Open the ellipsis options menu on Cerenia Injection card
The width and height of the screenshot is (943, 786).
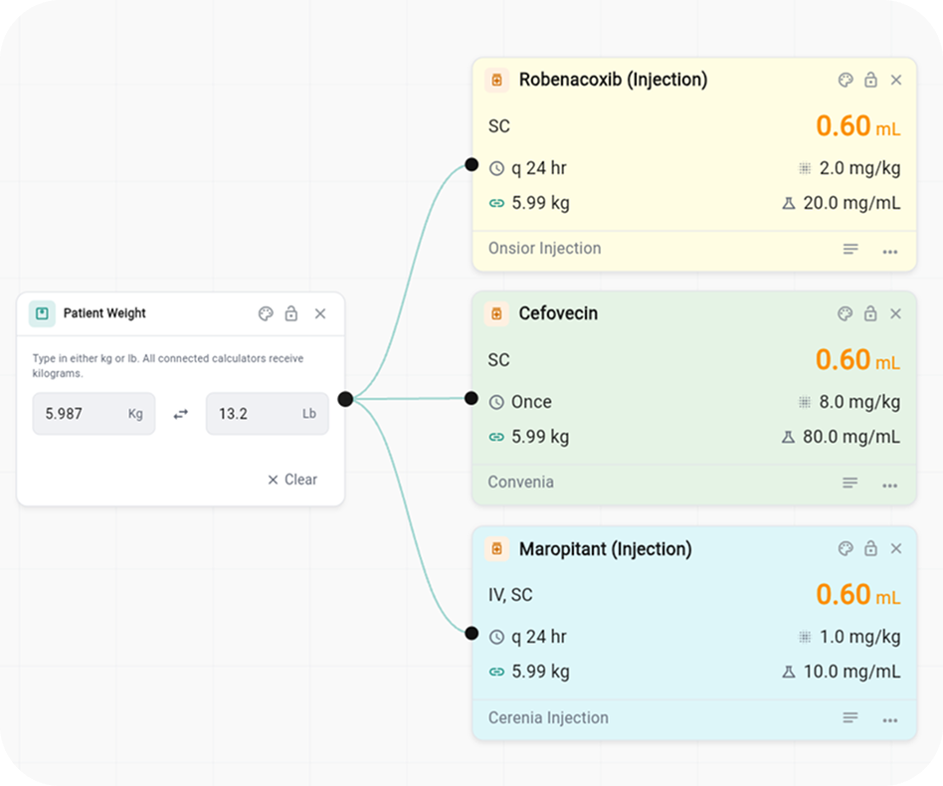tap(889, 718)
